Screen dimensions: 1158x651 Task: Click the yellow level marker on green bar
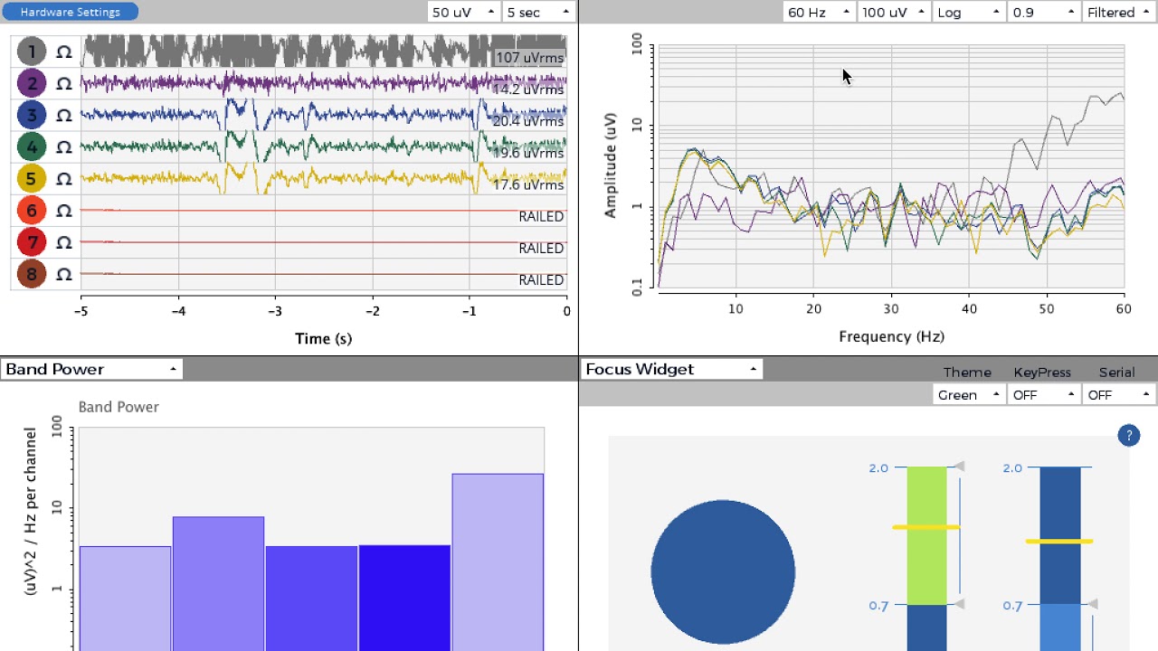926,527
